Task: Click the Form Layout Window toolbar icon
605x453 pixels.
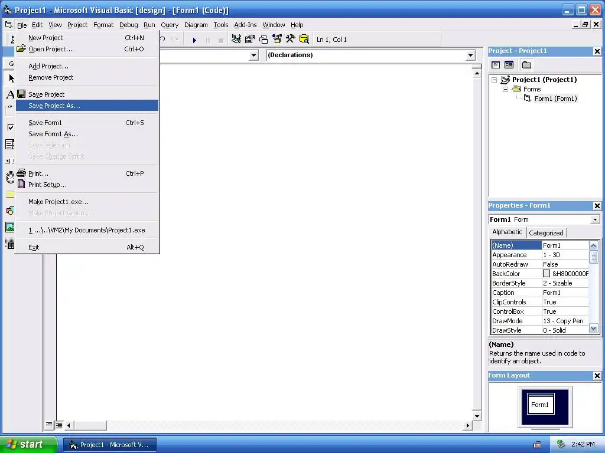Action: click(264, 40)
